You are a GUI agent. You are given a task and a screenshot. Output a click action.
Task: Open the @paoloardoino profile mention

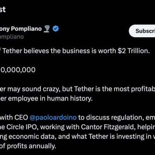coord(53,117)
